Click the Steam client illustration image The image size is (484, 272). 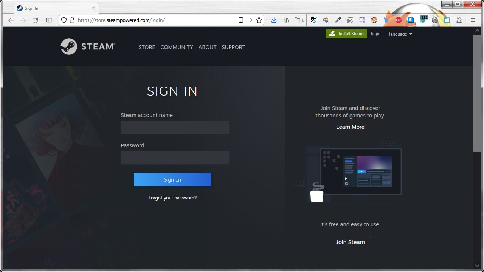coord(347,171)
